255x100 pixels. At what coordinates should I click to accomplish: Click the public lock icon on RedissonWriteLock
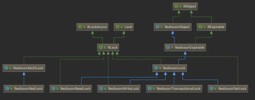pos(105,89)
